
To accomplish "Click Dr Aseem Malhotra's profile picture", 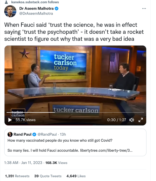I will 10,11.
